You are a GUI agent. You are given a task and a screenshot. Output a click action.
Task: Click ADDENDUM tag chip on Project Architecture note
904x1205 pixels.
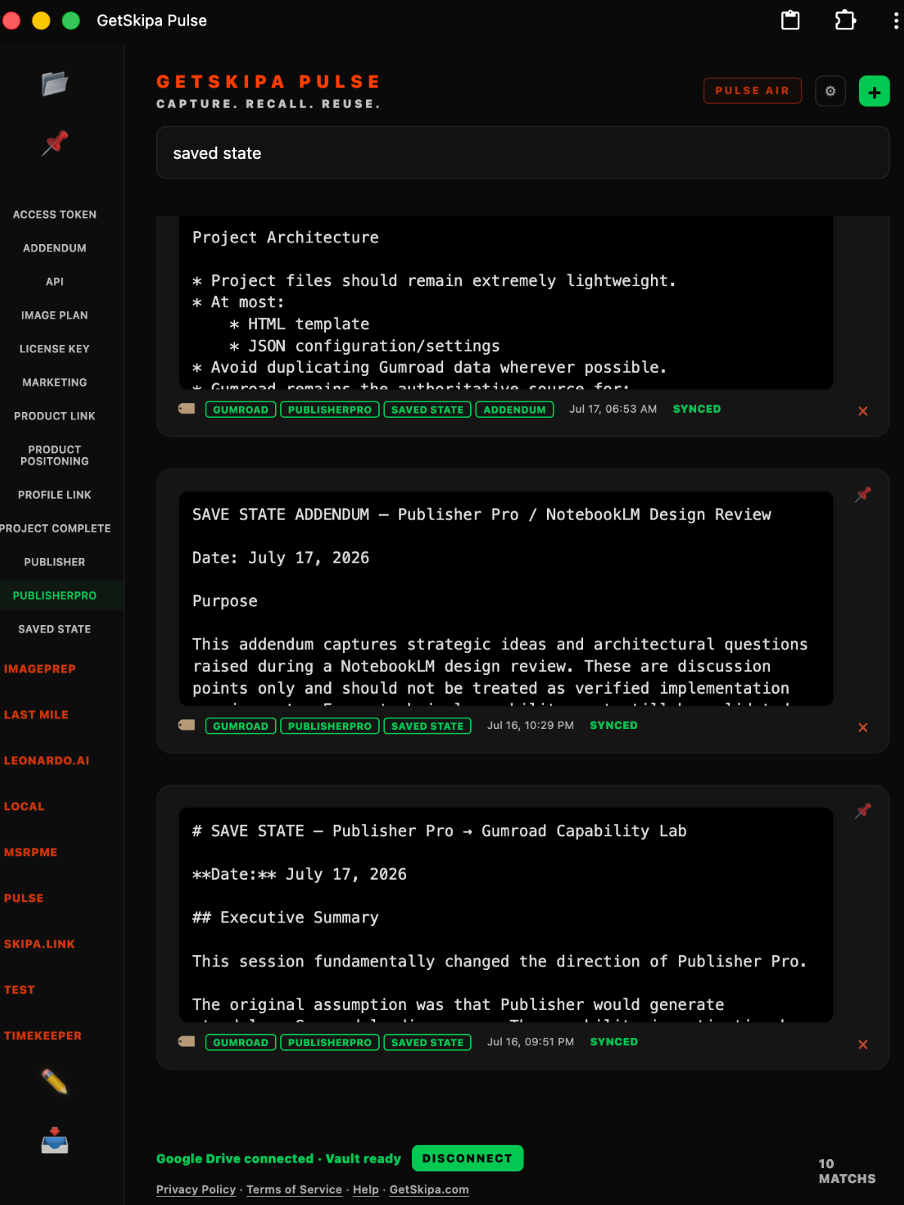(515, 410)
